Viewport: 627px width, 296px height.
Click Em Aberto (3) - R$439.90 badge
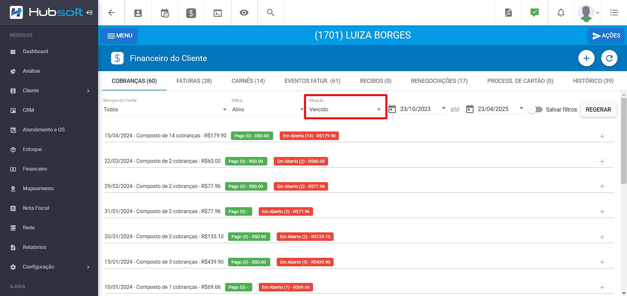click(x=305, y=262)
